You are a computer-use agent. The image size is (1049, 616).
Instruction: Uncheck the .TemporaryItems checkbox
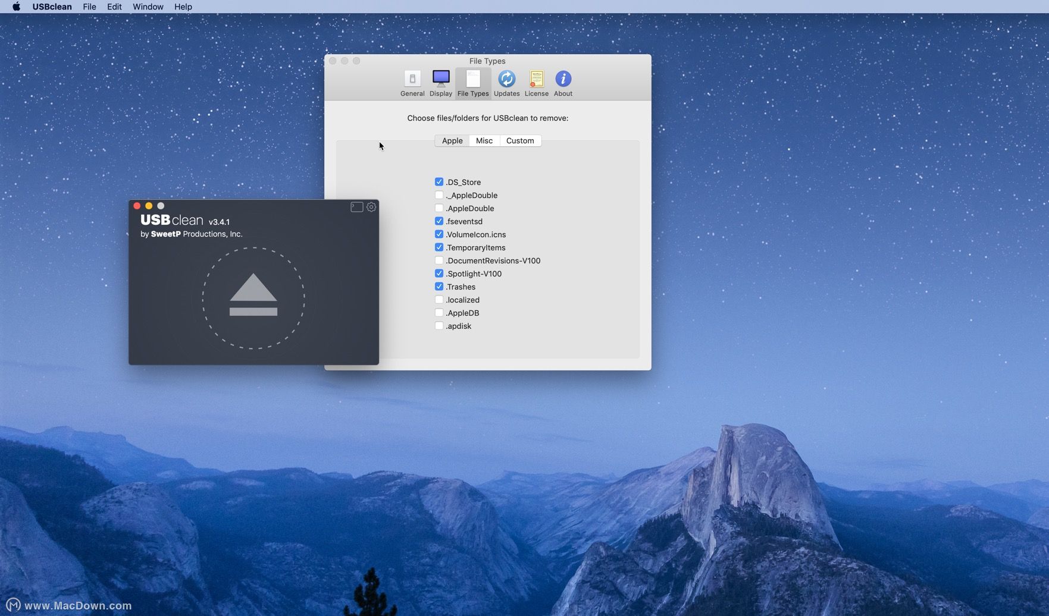coord(439,247)
